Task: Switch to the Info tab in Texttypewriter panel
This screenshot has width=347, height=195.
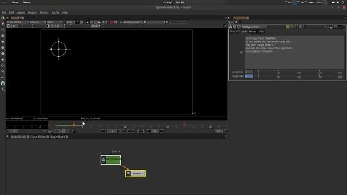Action: 261,31
